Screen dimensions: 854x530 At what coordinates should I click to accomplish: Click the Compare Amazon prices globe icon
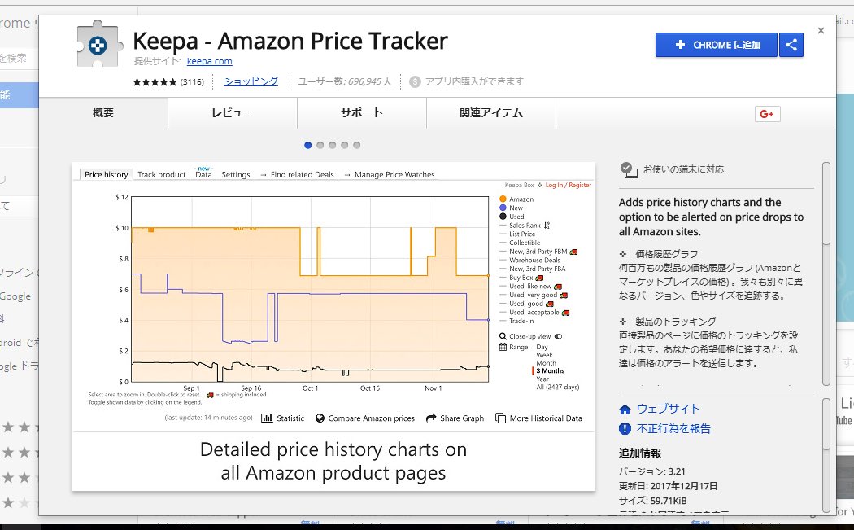click(x=320, y=418)
